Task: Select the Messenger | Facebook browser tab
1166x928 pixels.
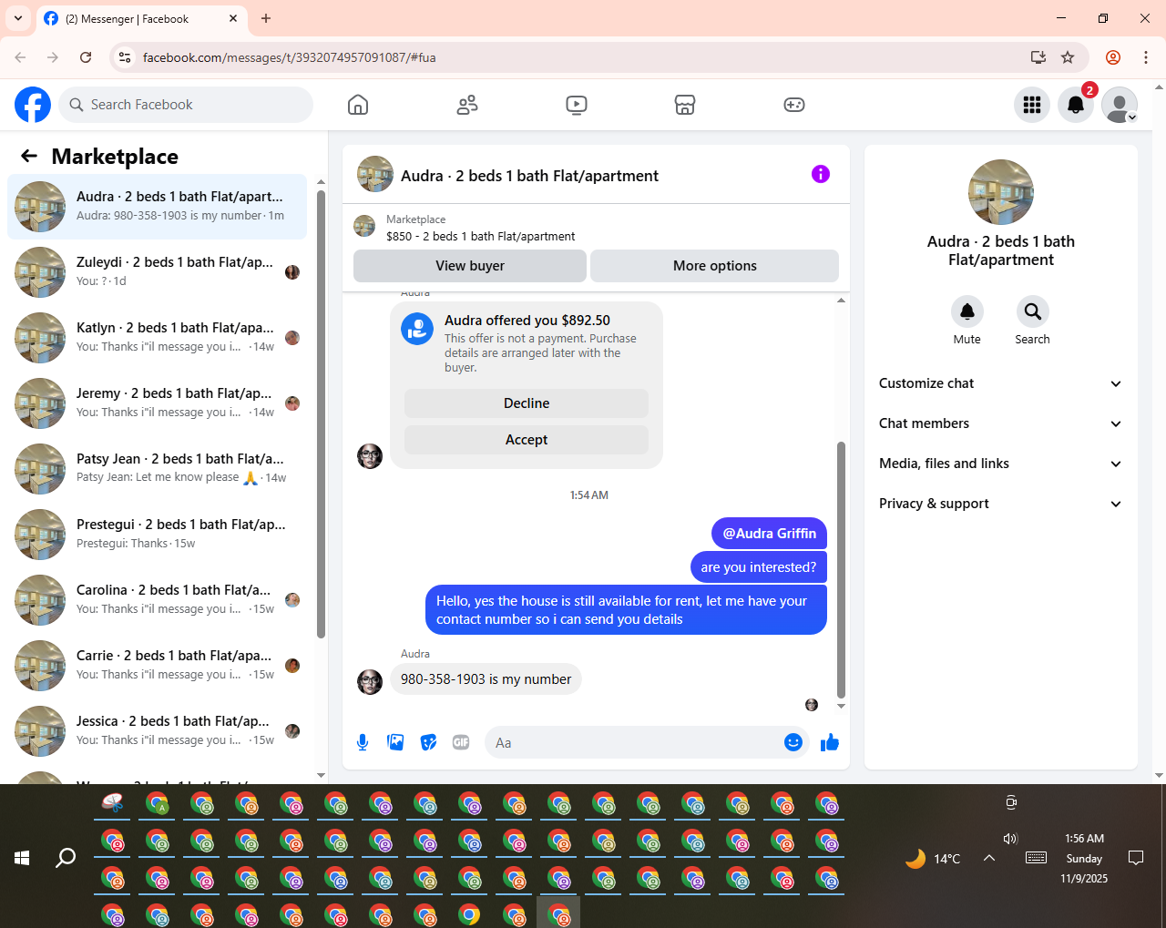Action: [141, 18]
